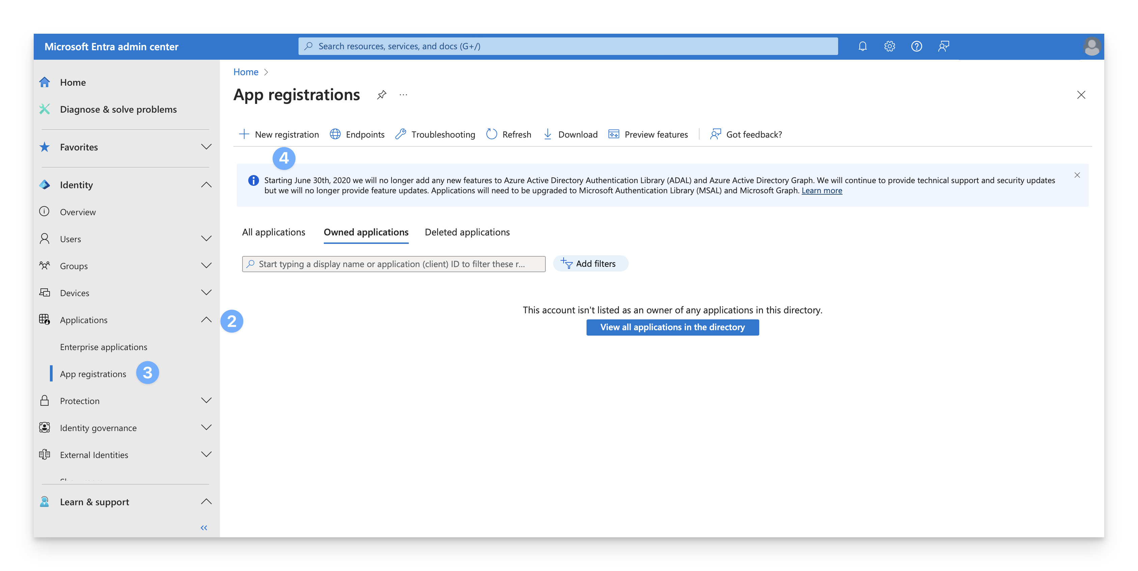Open Enterprise applications
Viewport: 1138px width, 571px height.
(103, 347)
